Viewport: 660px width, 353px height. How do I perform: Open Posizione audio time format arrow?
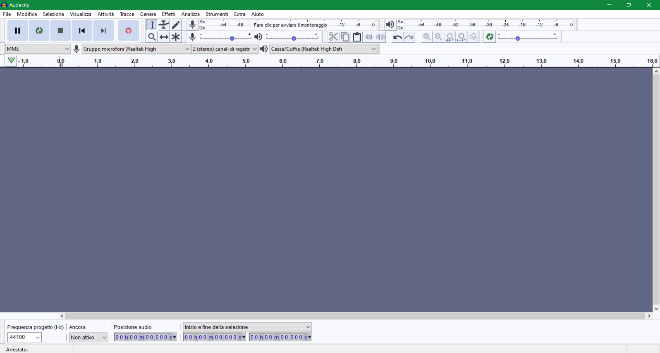coord(175,337)
